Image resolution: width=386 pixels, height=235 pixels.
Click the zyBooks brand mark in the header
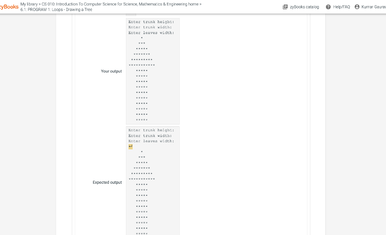pos(9,6)
